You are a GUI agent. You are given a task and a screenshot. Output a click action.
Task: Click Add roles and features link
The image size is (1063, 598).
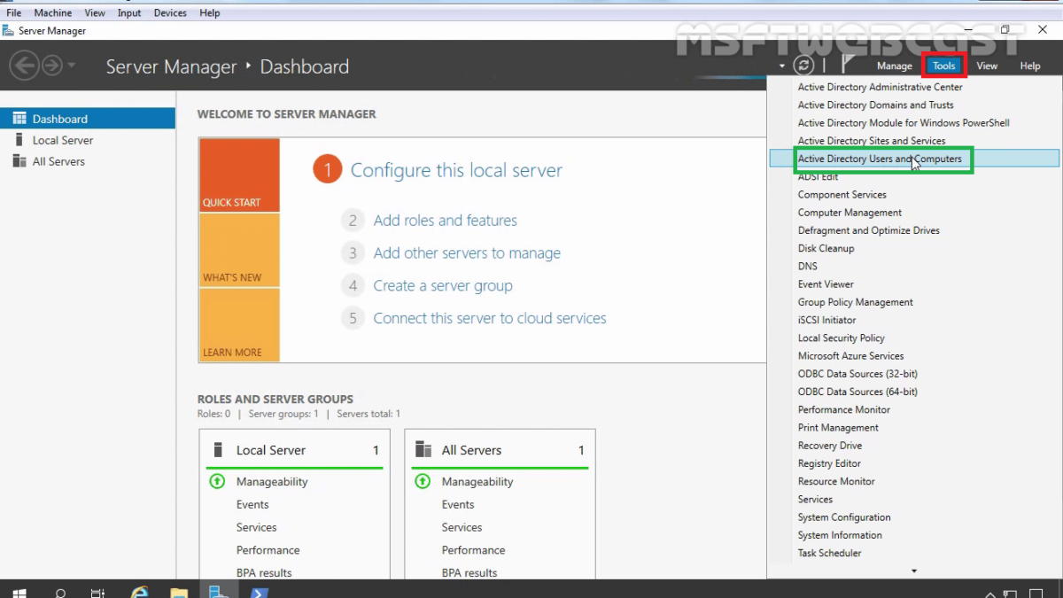(x=446, y=221)
